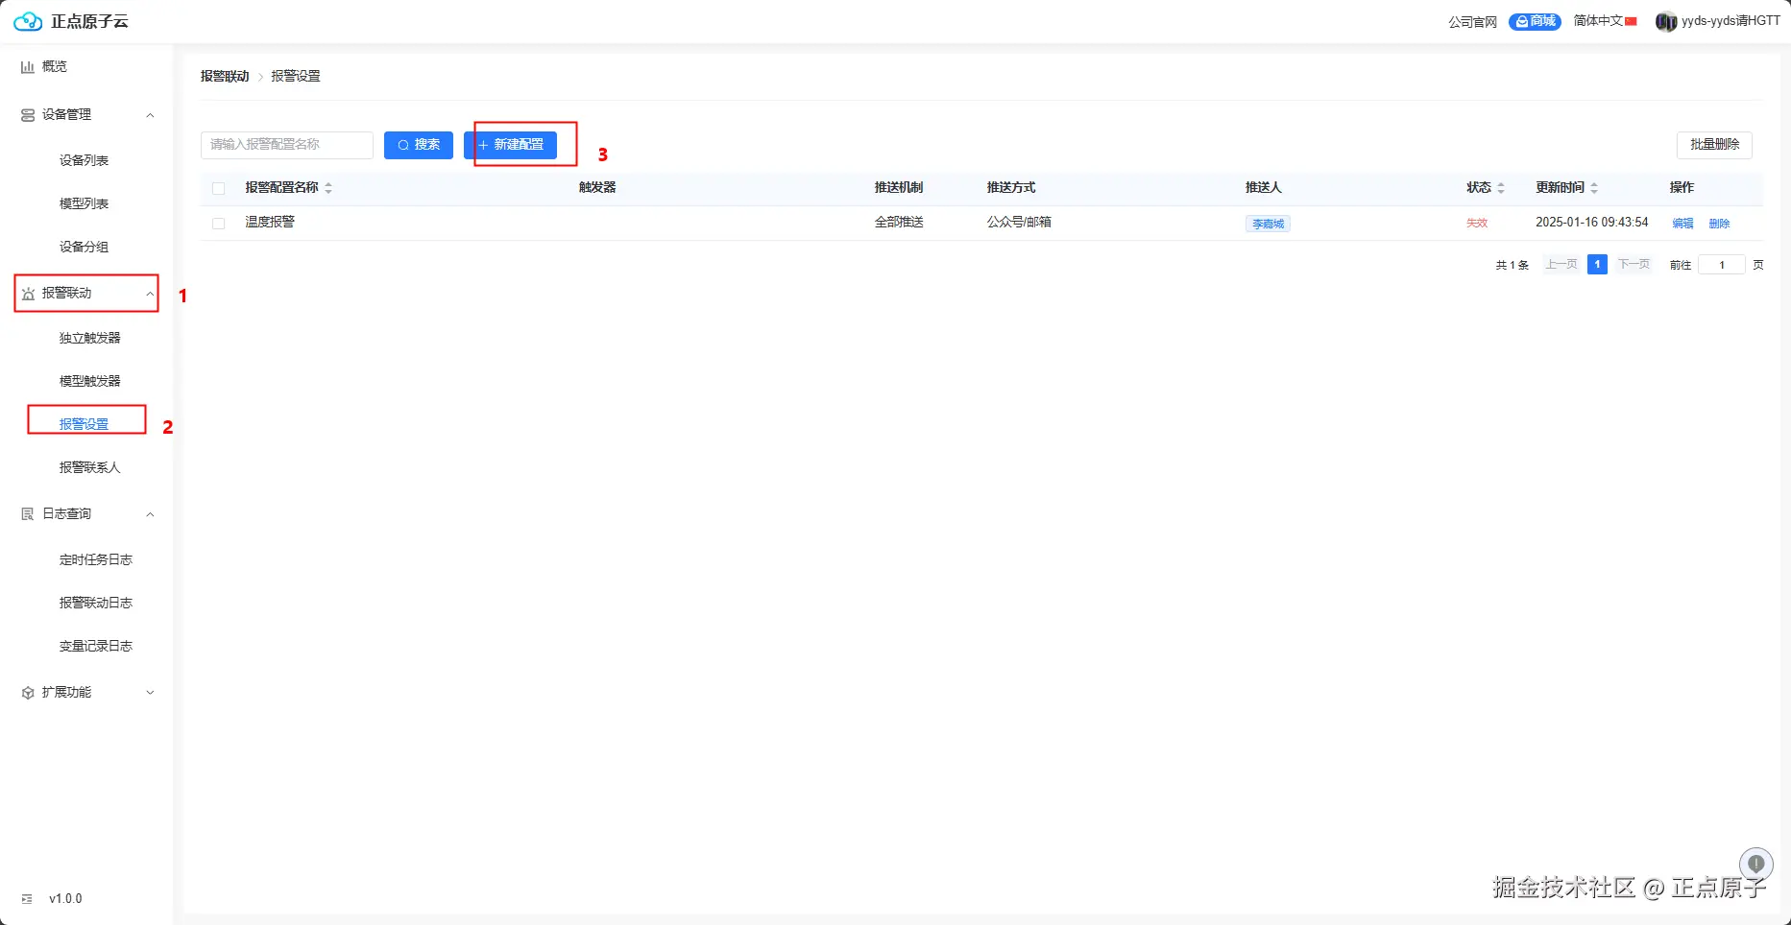Click the 设备管理 server icon
1791x925 pixels.
click(28, 115)
